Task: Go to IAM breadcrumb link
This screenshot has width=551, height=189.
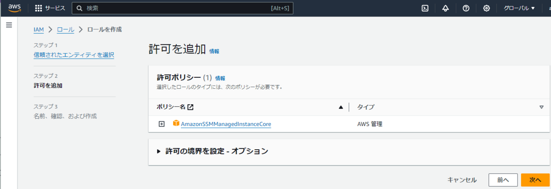Action: tap(39, 29)
